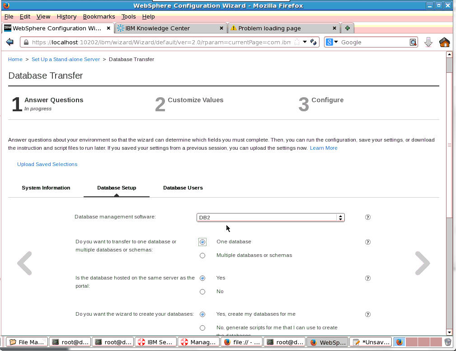The height and width of the screenshot is (351, 456).
Task: Click the lock icon in the URL bar
Action: [x=26, y=42]
